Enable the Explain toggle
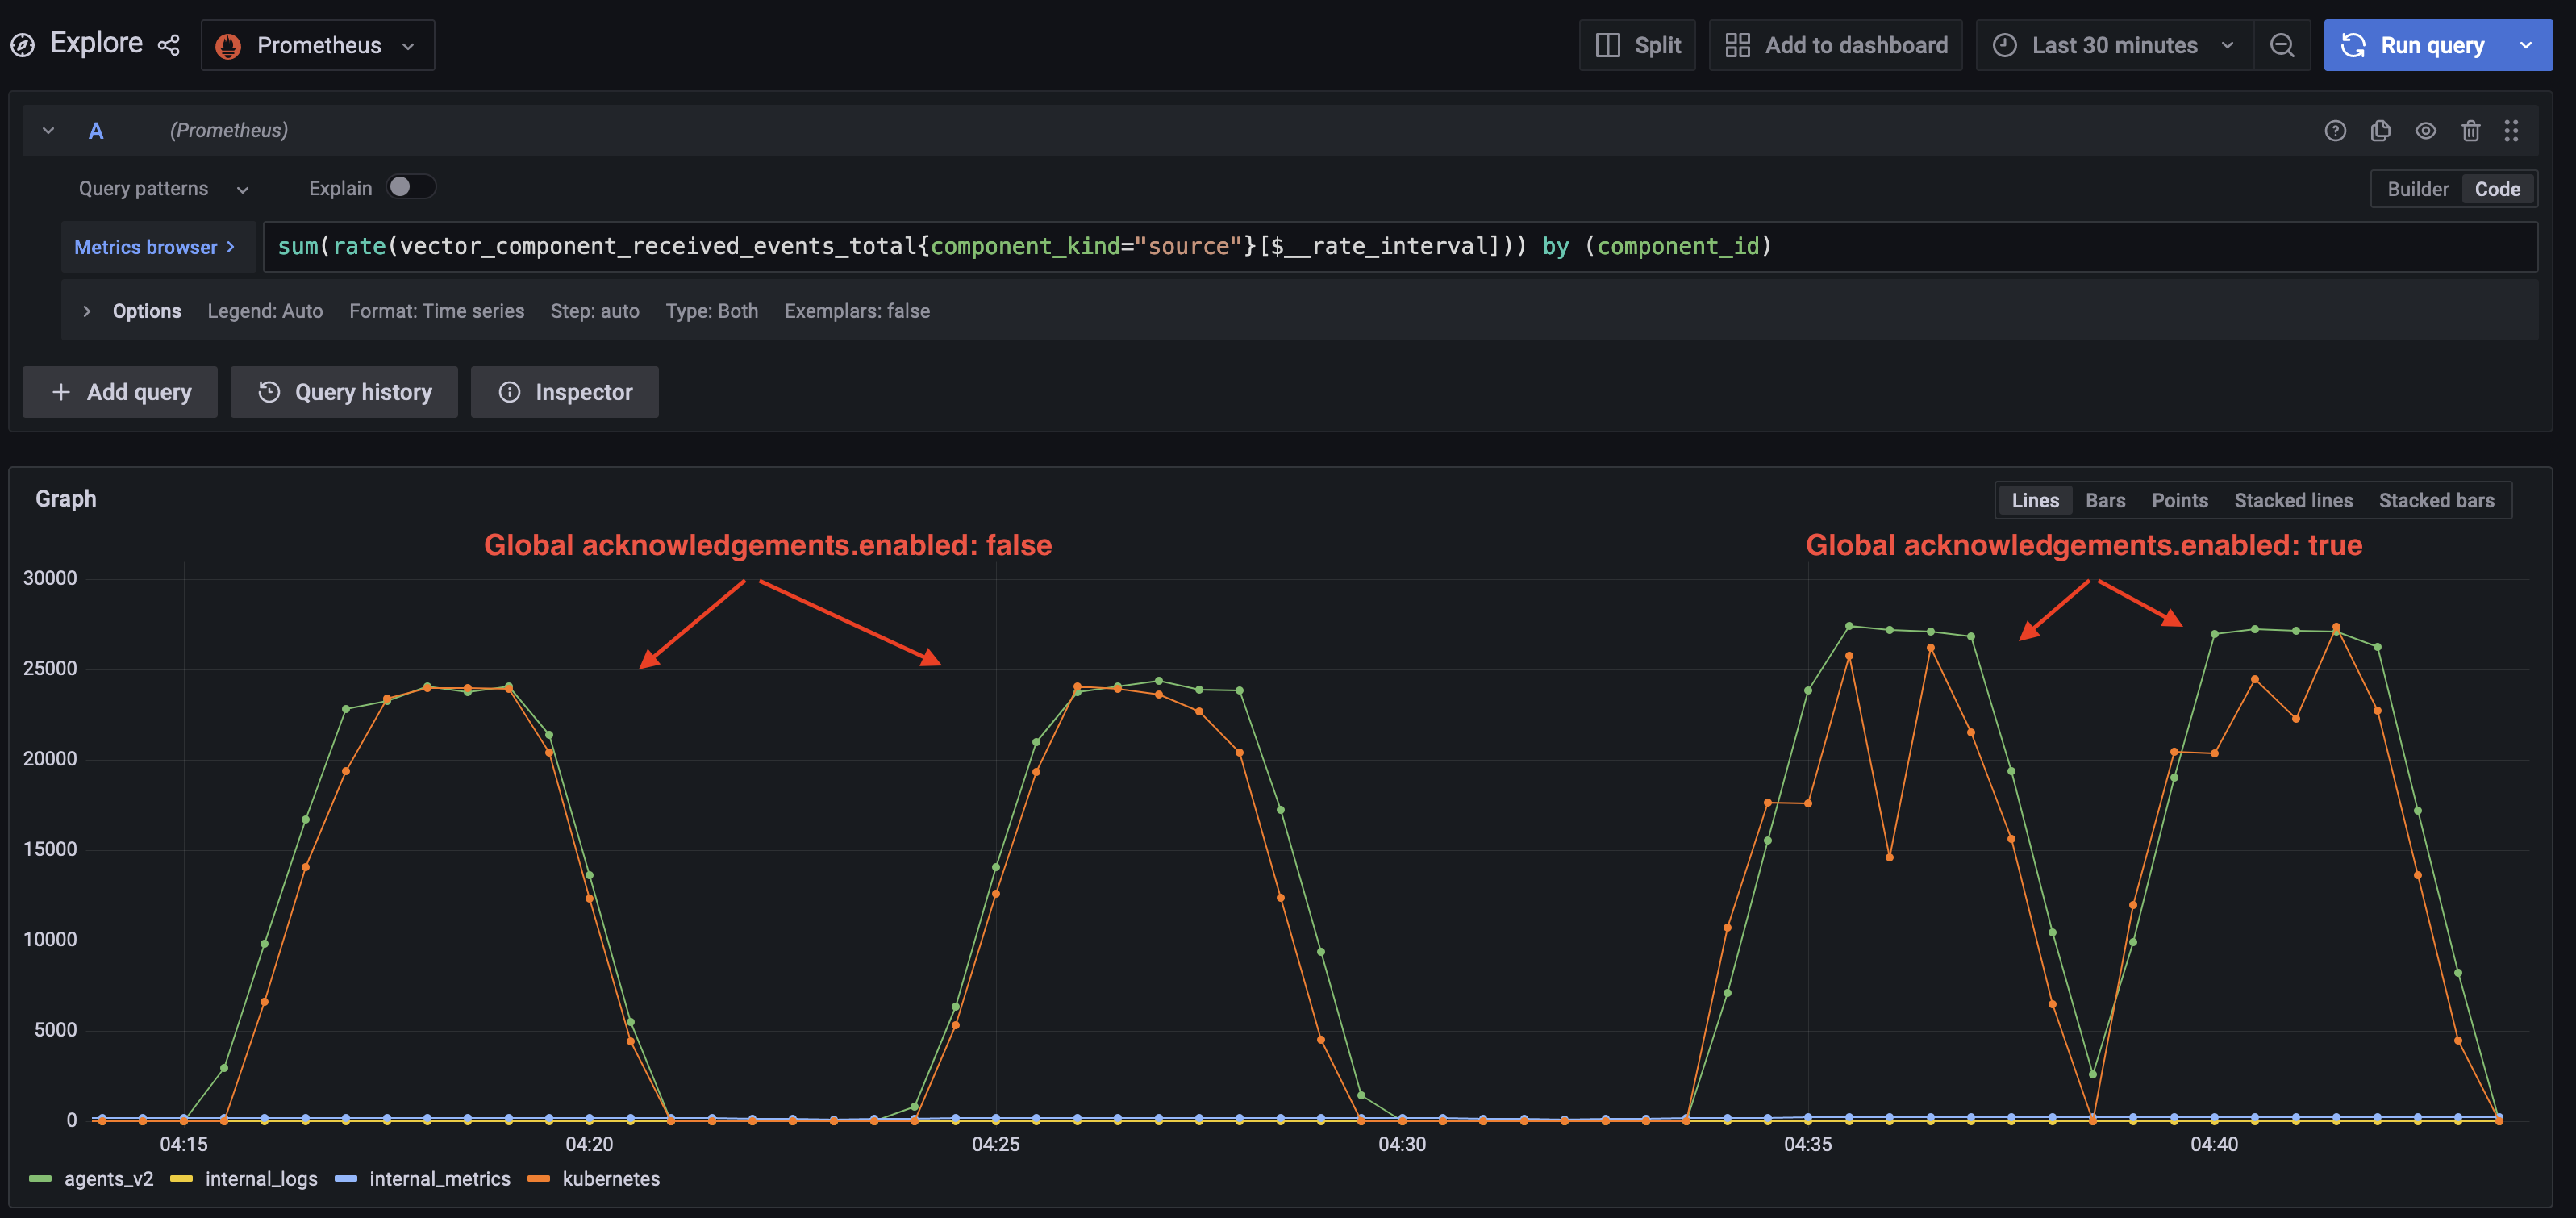Viewport: 2576px width, 1218px height. (x=410, y=187)
